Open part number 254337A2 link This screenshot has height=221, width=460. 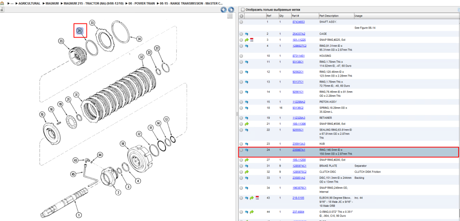[299, 34]
